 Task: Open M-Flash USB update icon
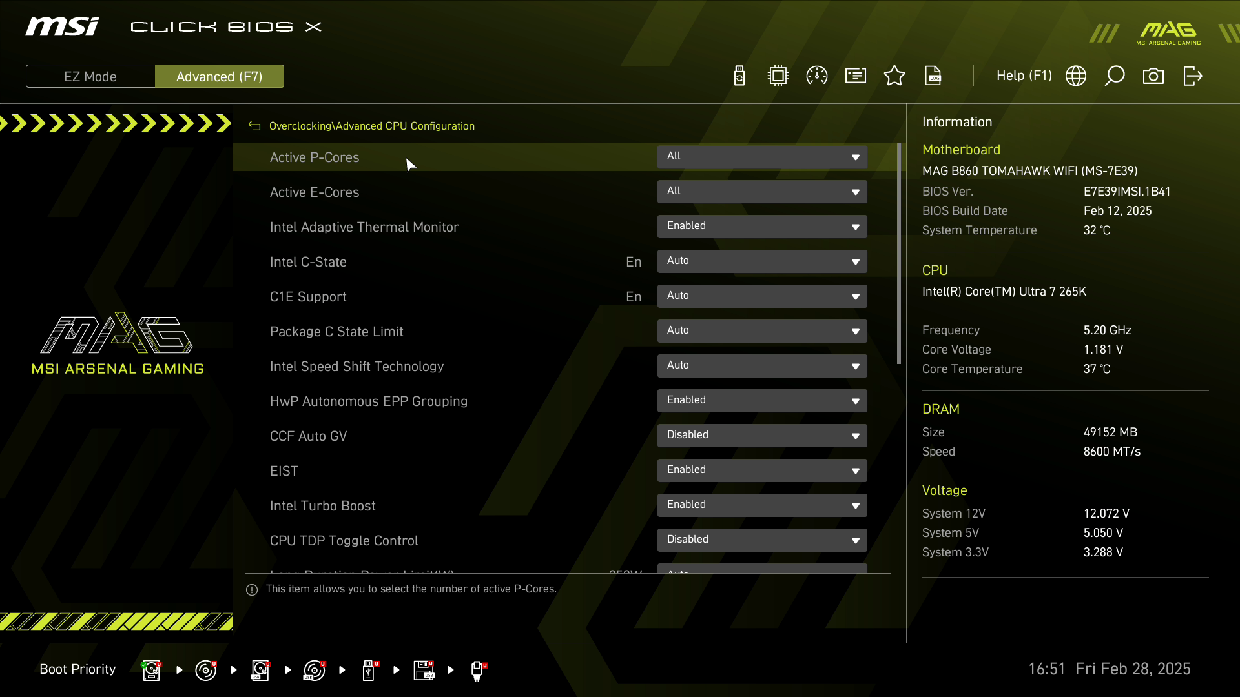(739, 76)
